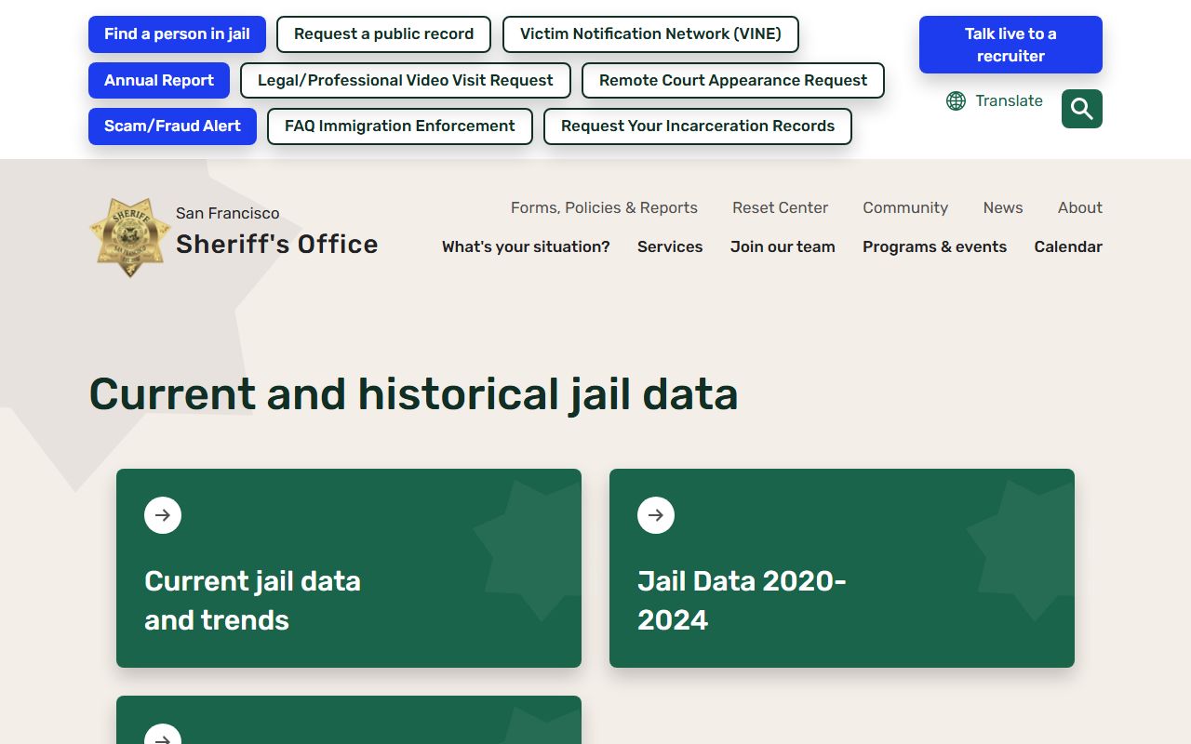Click the globe icon beside Translate
The image size is (1191, 744).
(x=956, y=100)
